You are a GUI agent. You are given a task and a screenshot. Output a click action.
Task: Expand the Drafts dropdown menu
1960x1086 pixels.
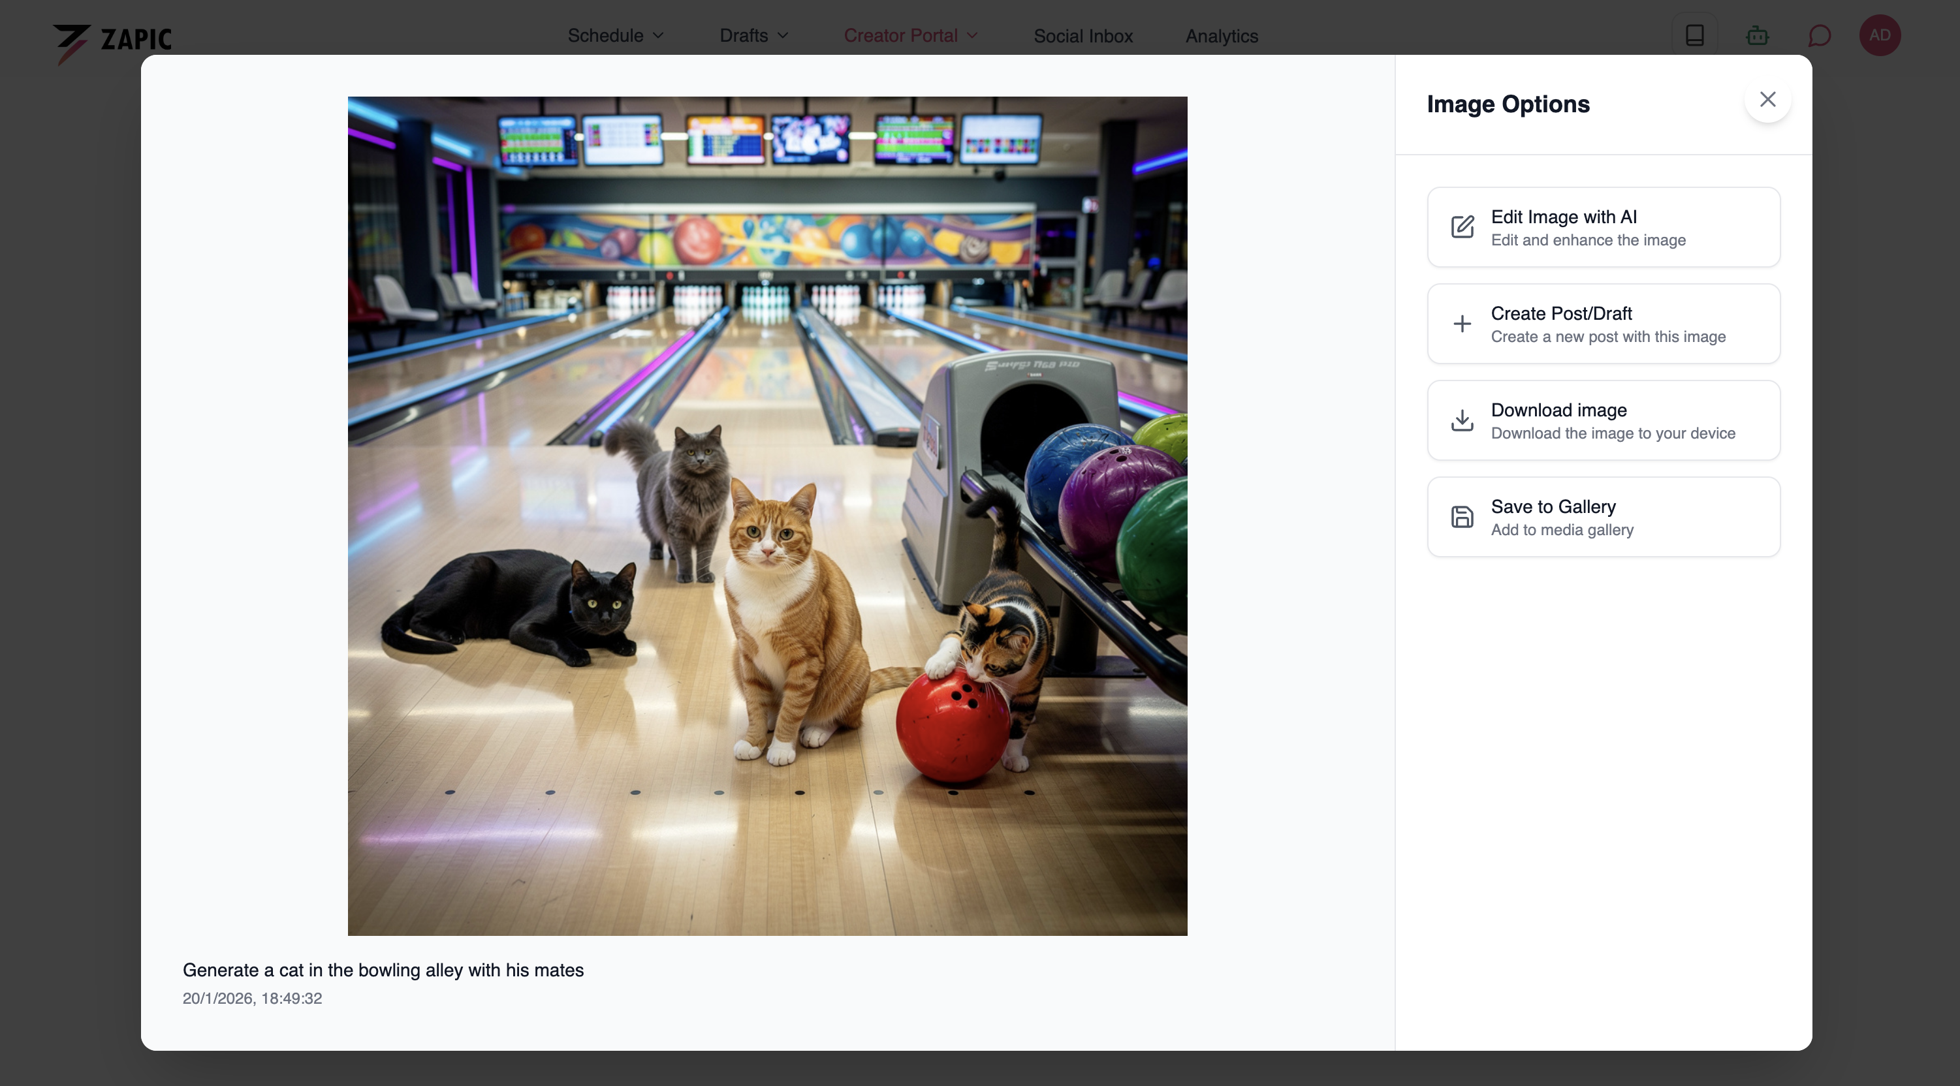(753, 36)
